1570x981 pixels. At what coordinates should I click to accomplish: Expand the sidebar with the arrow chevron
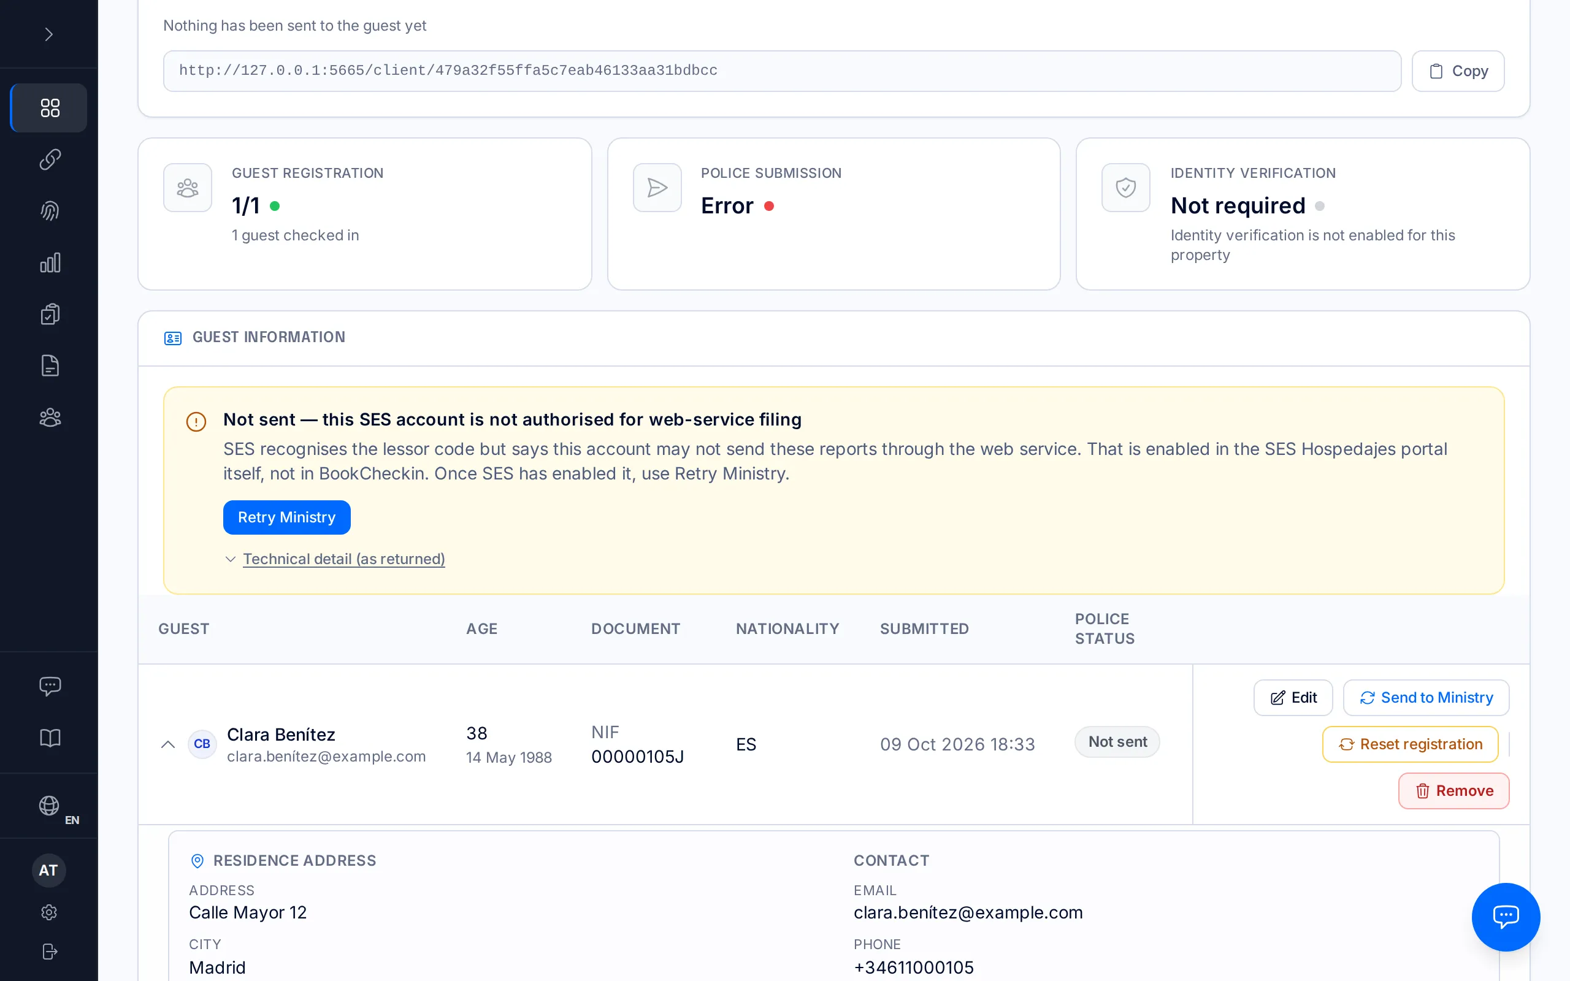[x=48, y=34]
